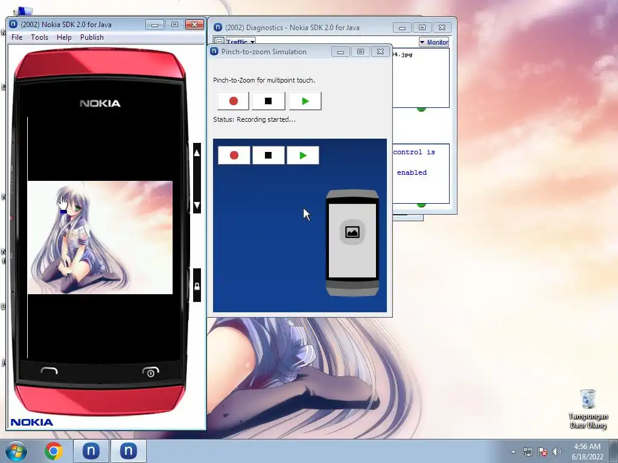Show hidden system tray icons
The height and width of the screenshot is (463, 618).
point(513,452)
